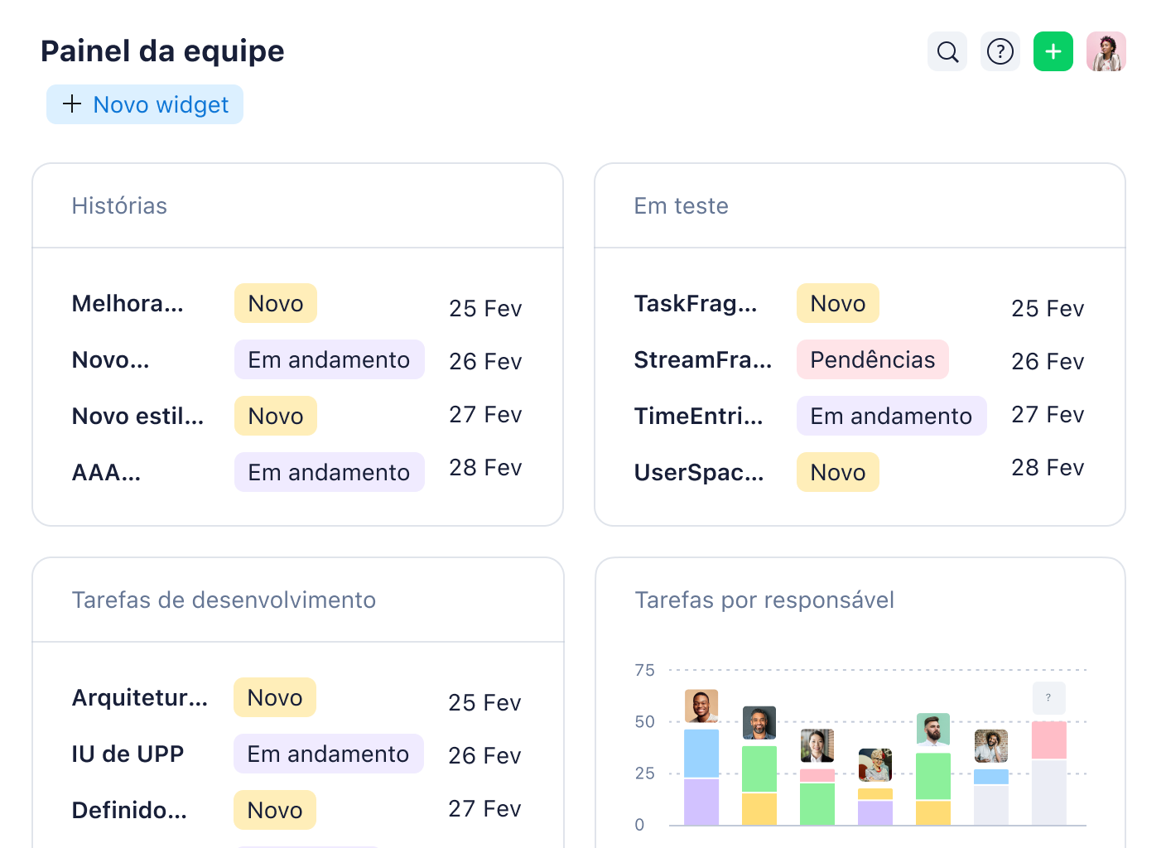Open the Histórias widget title

120,205
